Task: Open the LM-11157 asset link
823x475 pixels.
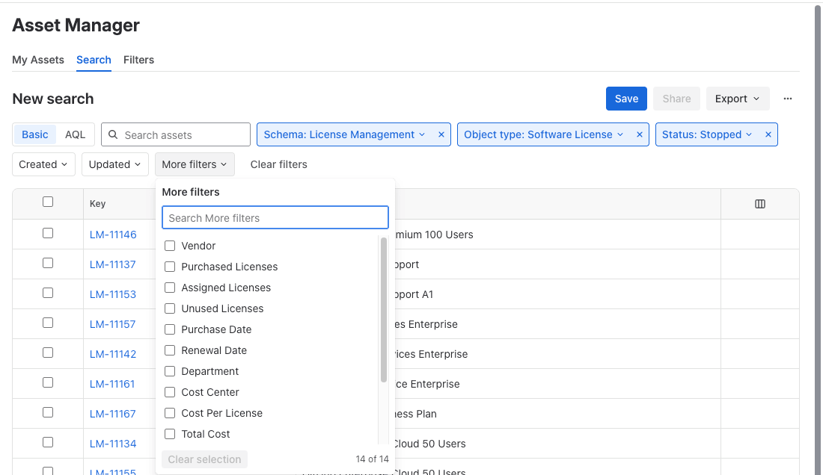Action: 112,324
